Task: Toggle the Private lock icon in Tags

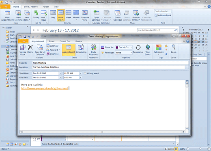Action: point(166,46)
